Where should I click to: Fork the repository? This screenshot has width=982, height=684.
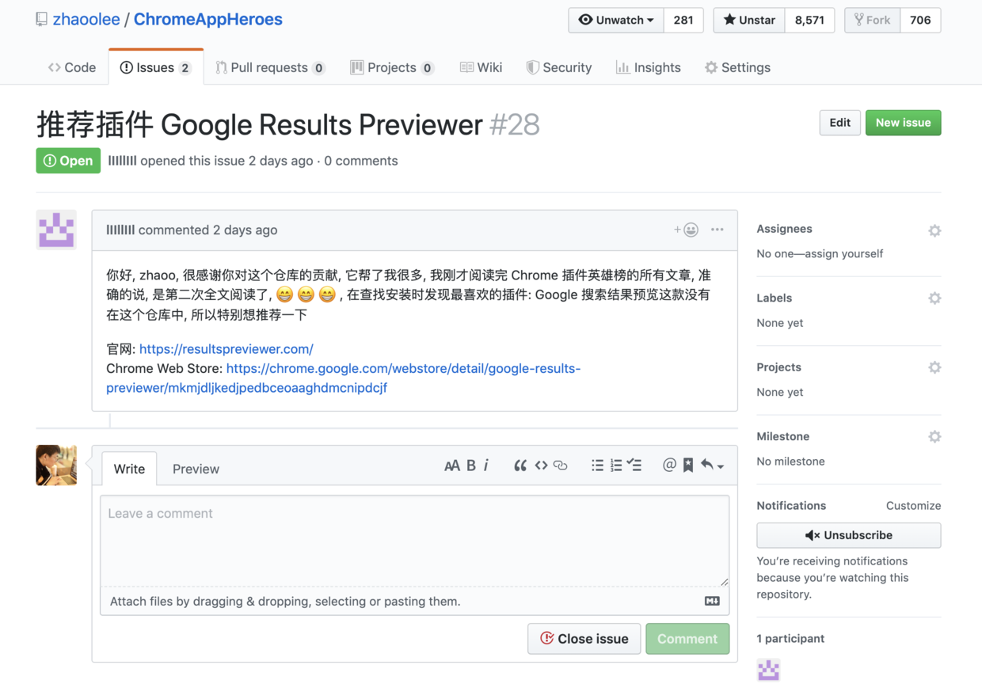[873, 20]
